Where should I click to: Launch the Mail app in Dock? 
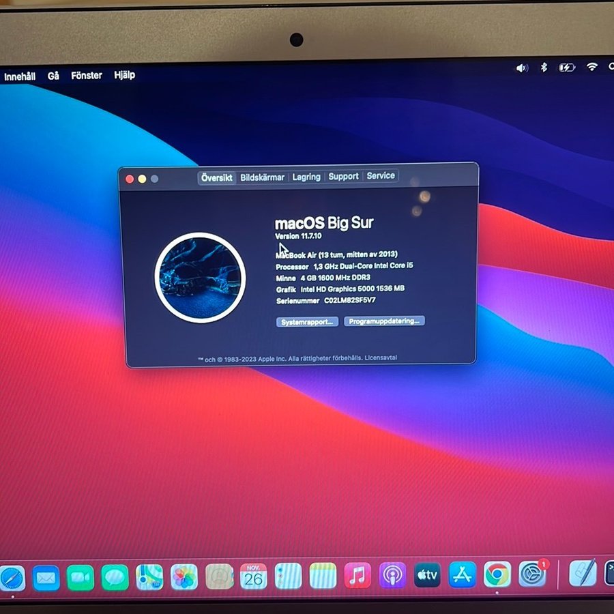[46, 578]
